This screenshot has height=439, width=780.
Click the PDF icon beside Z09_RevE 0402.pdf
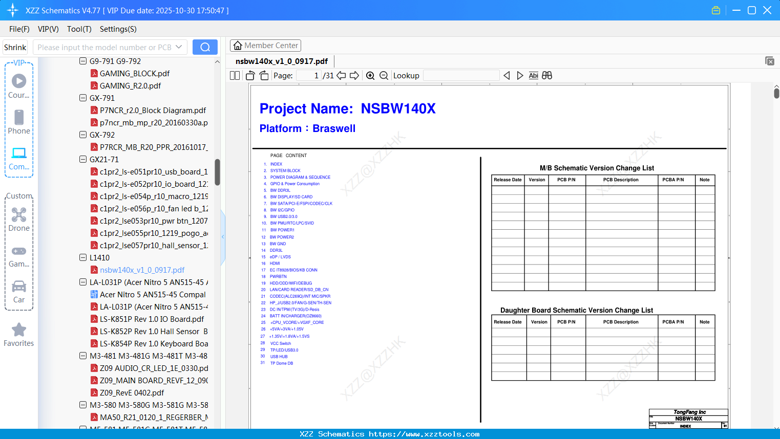tap(94, 392)
